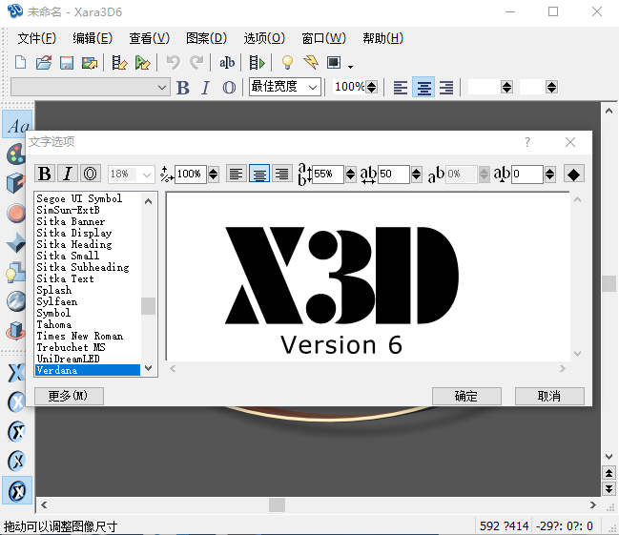
Task: Toggle Bold in the text options dialog
Action: pos(45,174)
